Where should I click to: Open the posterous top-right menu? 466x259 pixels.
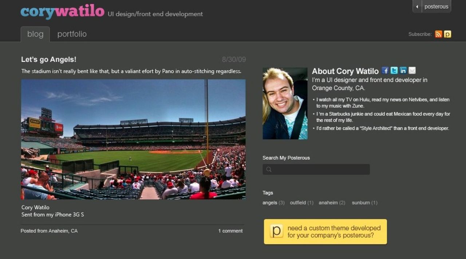pos(436,7)
